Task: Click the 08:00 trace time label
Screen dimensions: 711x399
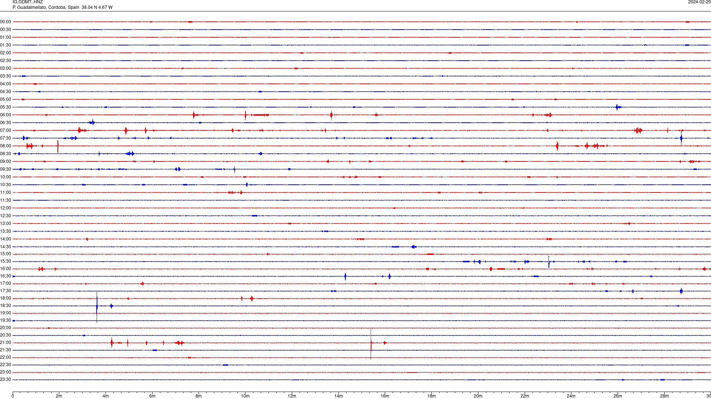Action: [6, 146]
